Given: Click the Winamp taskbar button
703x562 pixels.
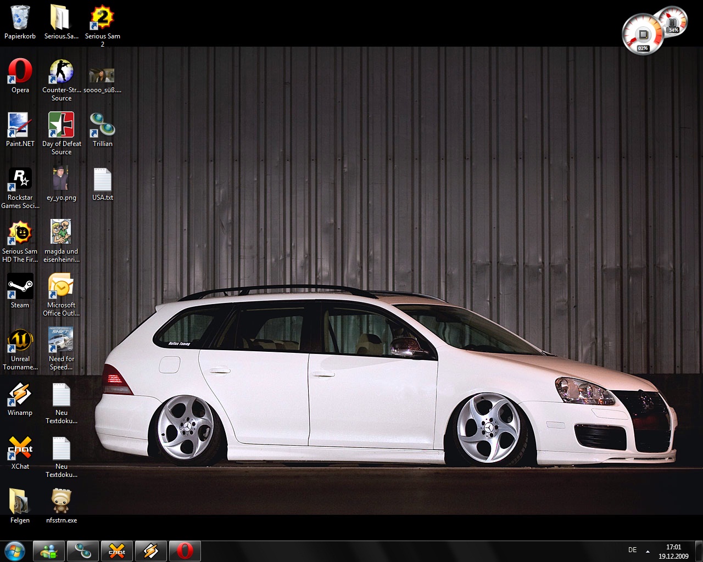Looking at the screenshot, I should click(x=150, y=550).
